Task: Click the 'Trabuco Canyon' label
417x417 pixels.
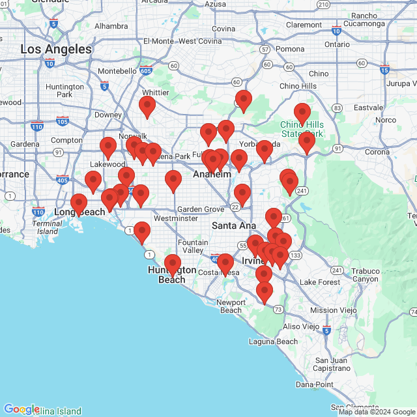Action: coord(366,275)
